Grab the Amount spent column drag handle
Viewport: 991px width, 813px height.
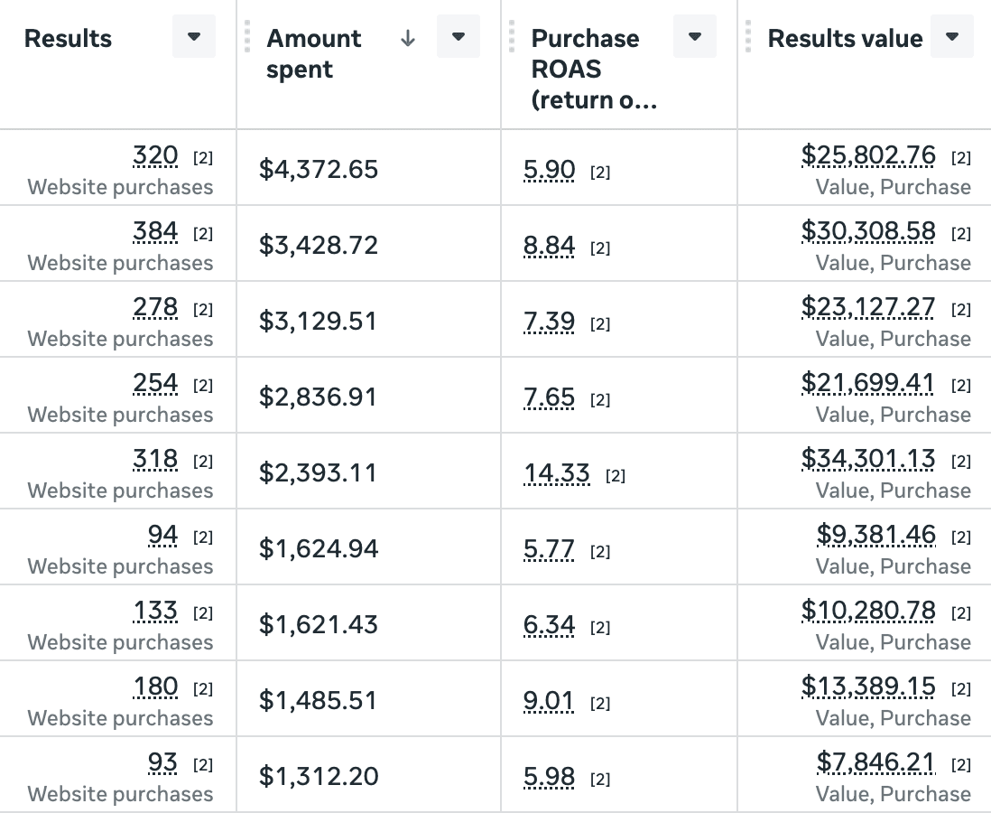click(247, 37)
